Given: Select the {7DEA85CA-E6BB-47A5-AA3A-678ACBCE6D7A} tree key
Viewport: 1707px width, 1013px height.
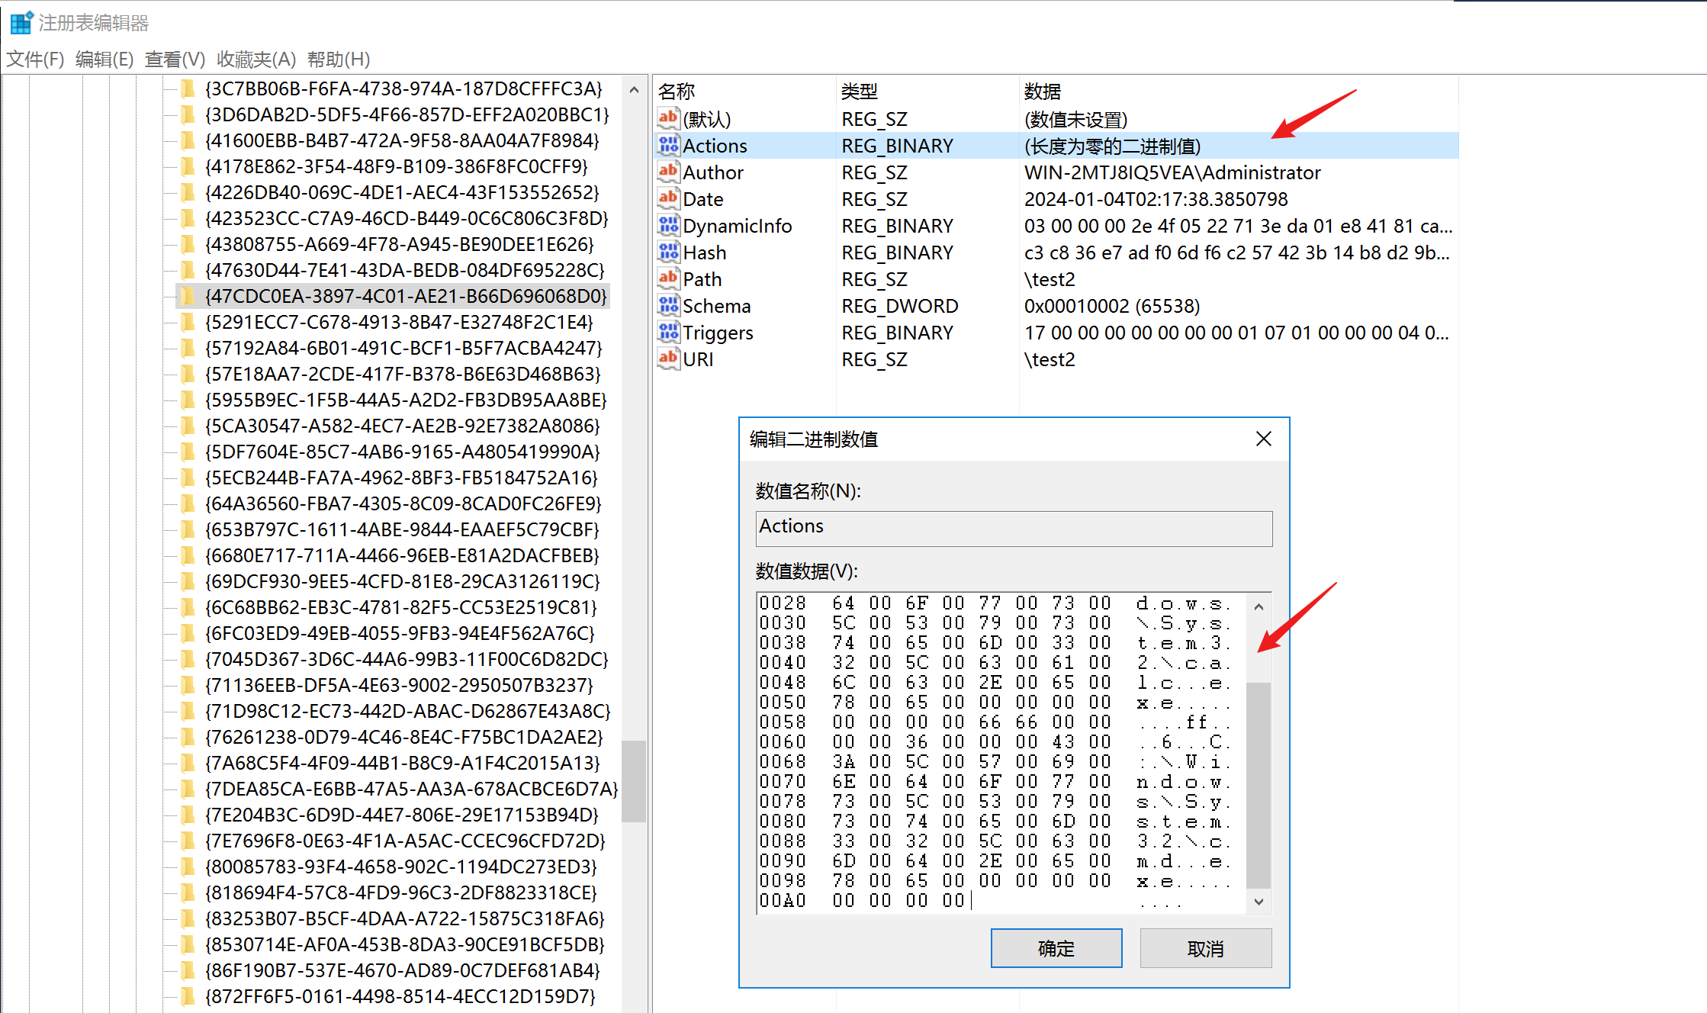Looking at the screenshot, I should tap(410, 789).
